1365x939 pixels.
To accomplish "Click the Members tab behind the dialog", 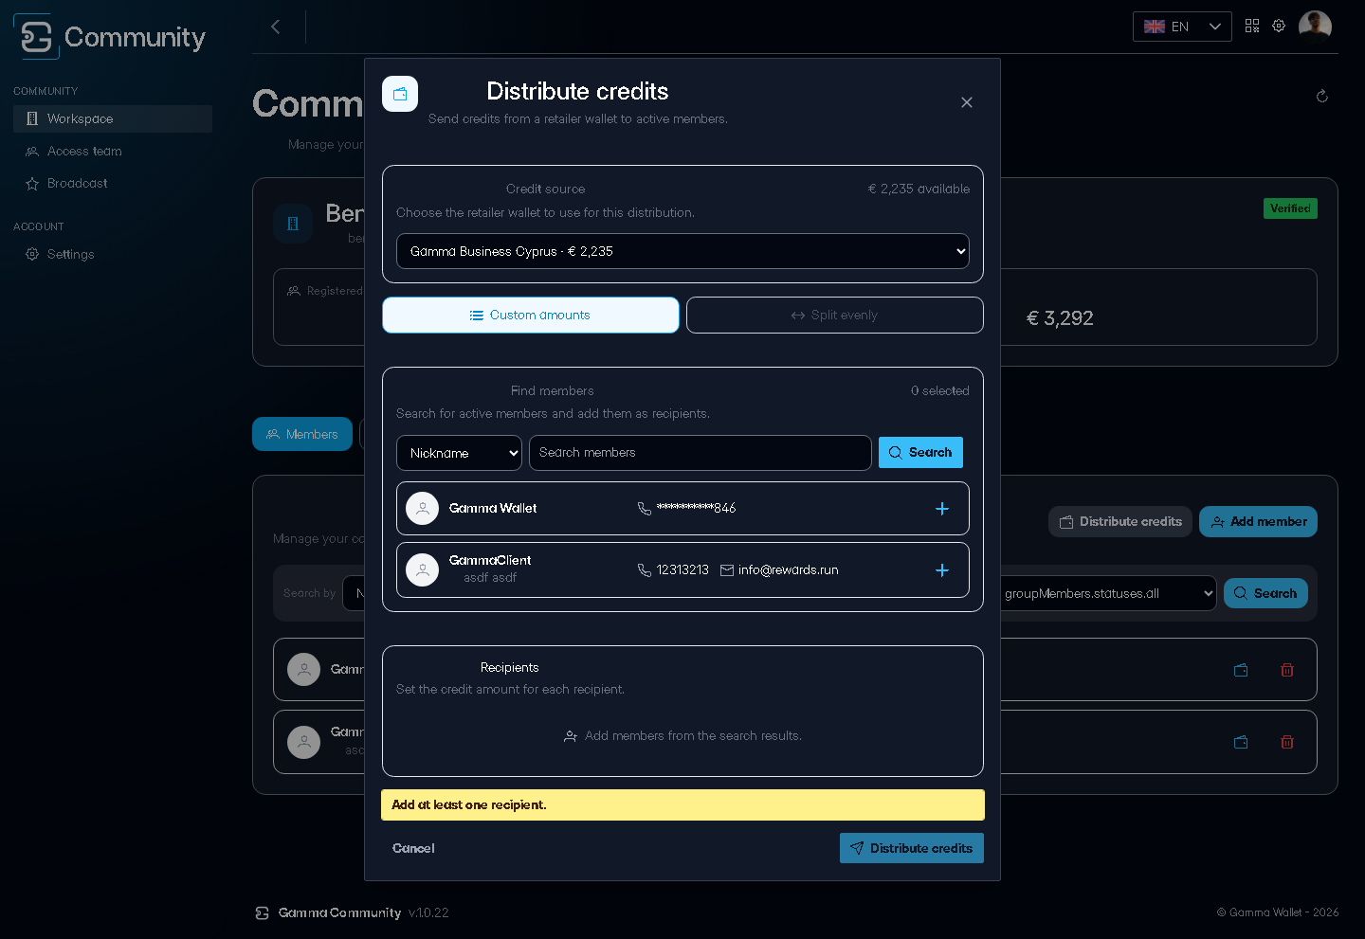I will click(302, 434).
